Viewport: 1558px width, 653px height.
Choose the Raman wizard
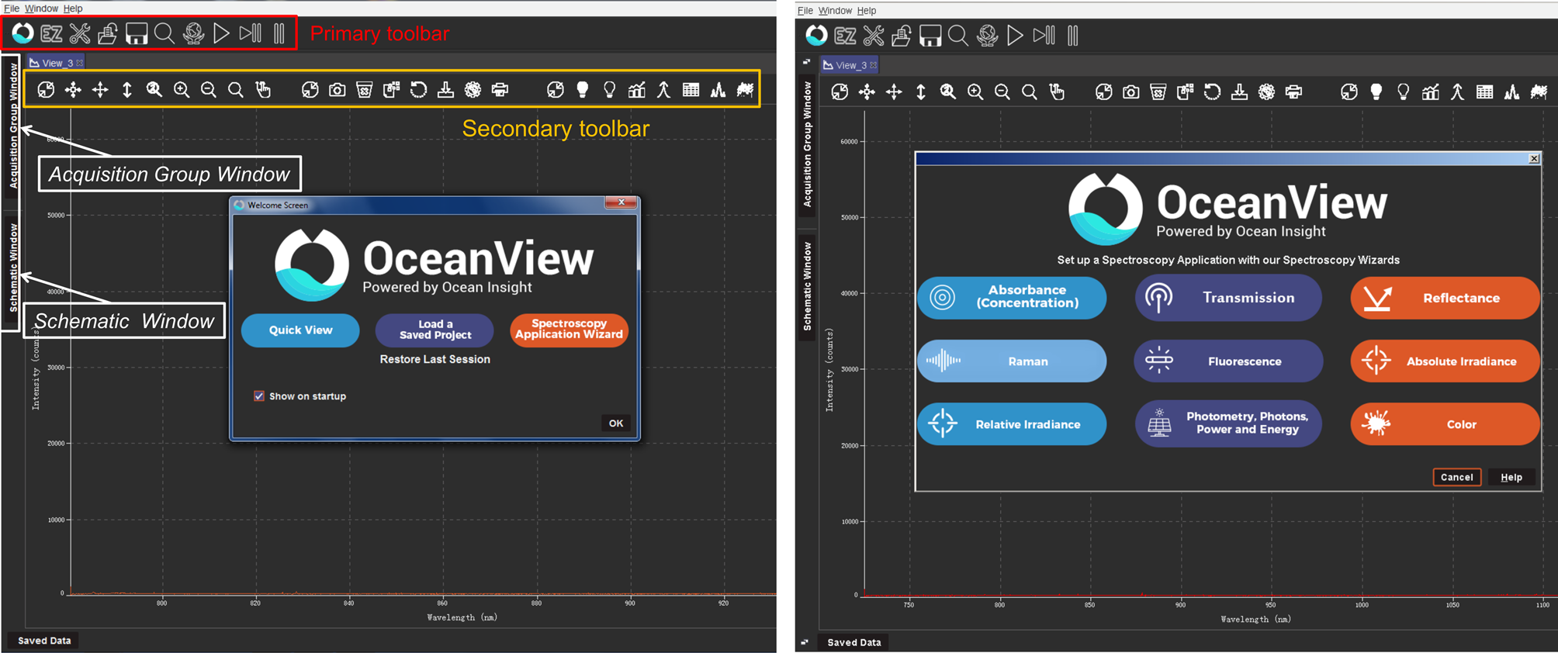click(1012, 361)
